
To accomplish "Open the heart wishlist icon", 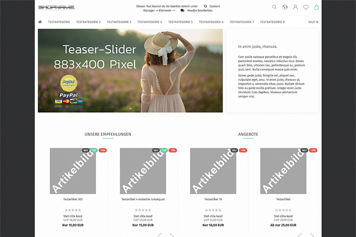I will (x=306, y=7).
